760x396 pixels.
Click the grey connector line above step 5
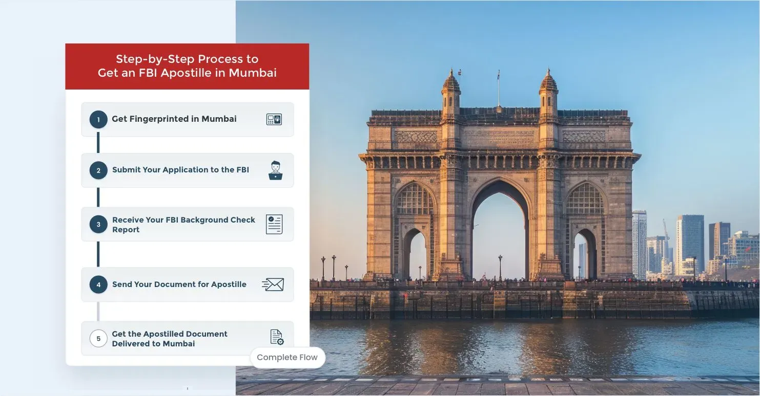[x=98, y=311]
